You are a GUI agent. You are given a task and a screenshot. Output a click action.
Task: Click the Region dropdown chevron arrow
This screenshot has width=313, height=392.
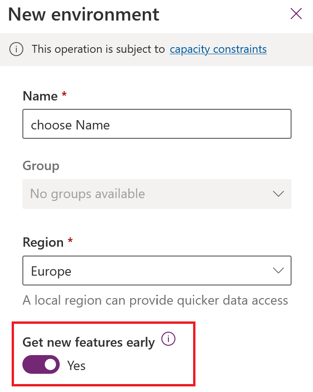(x=278, y=271)
